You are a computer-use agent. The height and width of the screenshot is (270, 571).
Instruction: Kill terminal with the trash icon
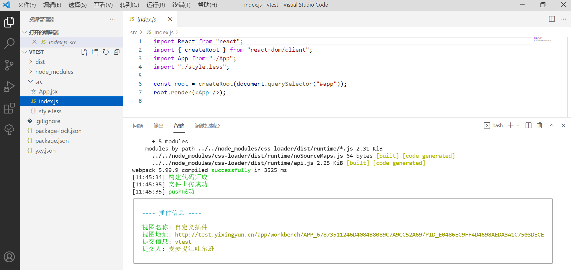tap(540, 125)
